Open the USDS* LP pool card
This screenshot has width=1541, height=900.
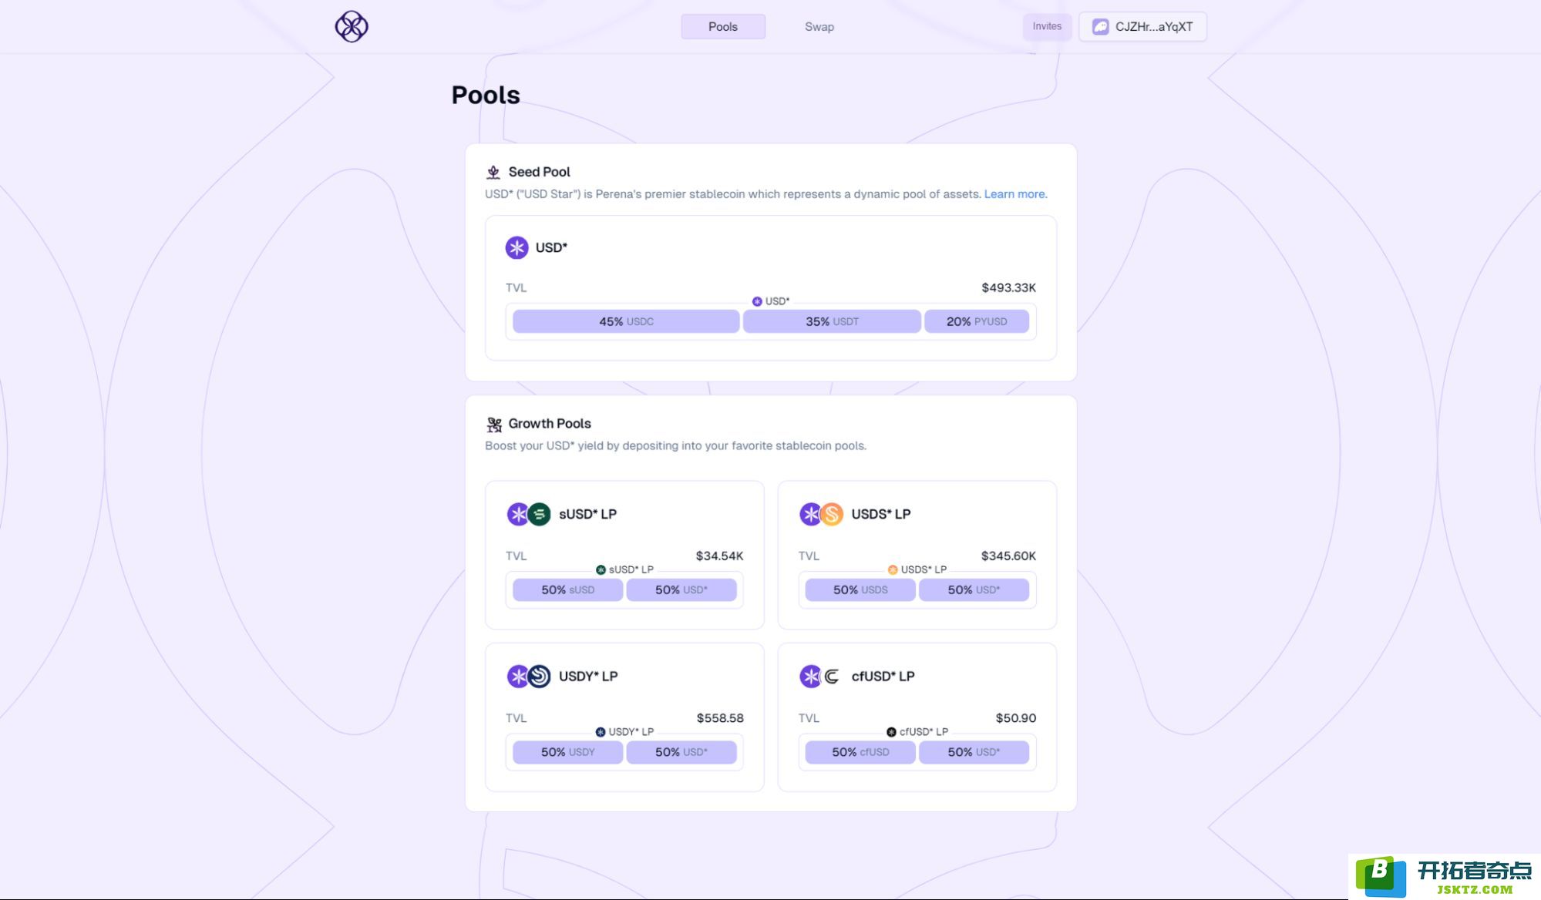(917, 555)
